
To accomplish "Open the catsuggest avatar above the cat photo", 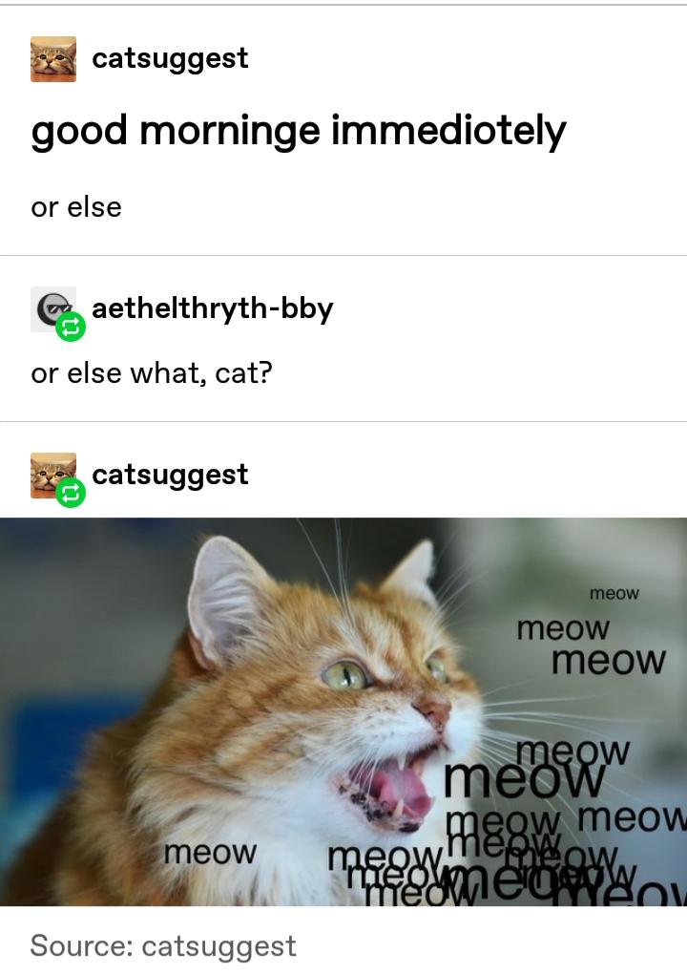I will (x=53, y=476).
